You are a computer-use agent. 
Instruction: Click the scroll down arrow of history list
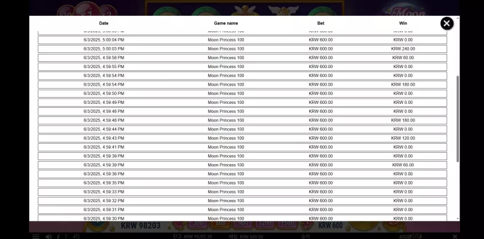pyautogui.click(x=457, y=219)
